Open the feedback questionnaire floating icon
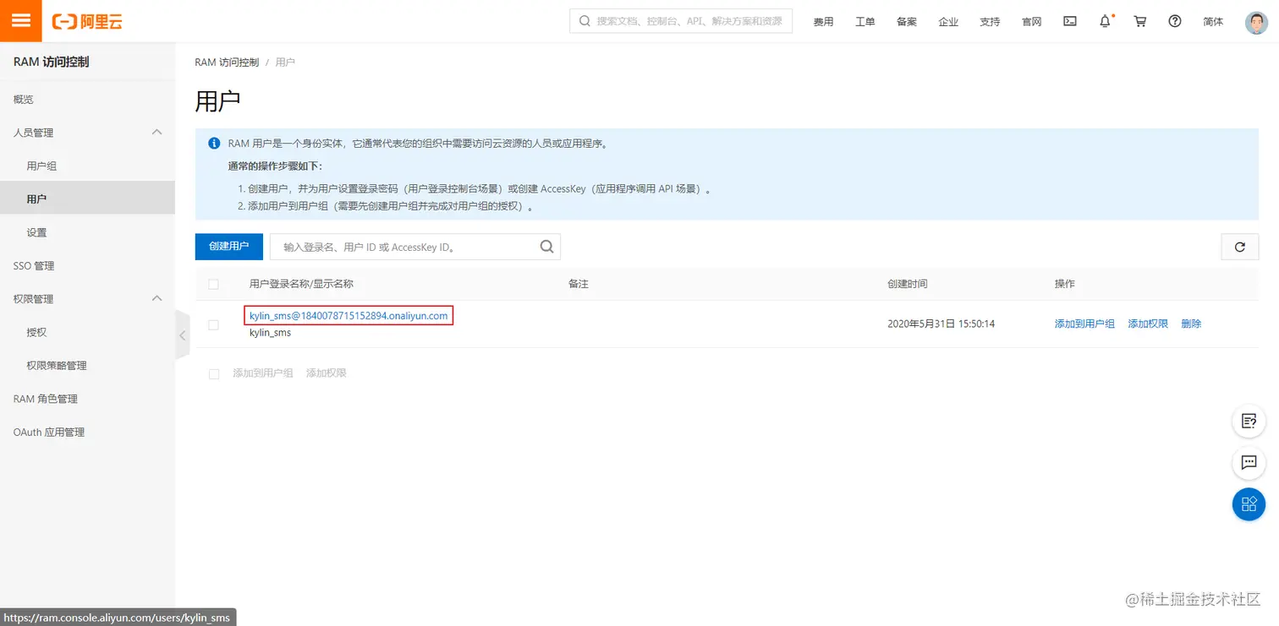The width and height of the screenshot is (1279, 626). 1249,421
